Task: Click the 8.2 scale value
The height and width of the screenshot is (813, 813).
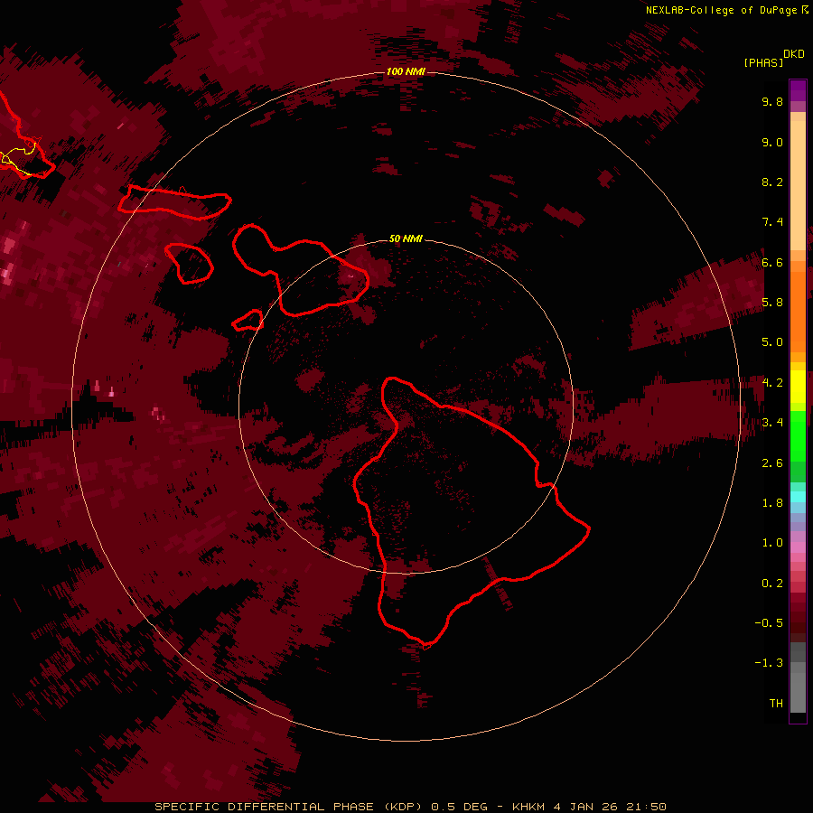Action: [772, 182]
